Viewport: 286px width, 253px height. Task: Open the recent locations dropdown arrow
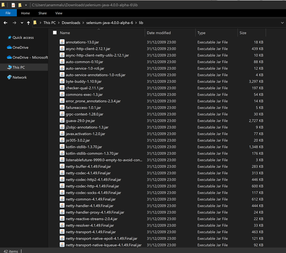click(x=22, y=23)
